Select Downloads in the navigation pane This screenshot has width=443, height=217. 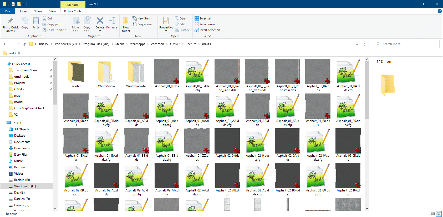(22, 148)
